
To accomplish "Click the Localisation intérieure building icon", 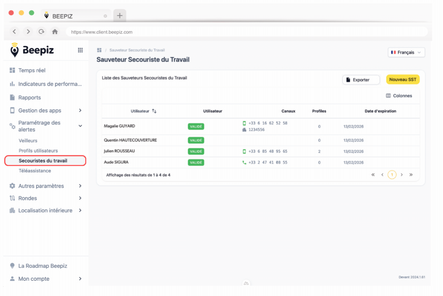I will pyautogui.click(x=12, y=210).
